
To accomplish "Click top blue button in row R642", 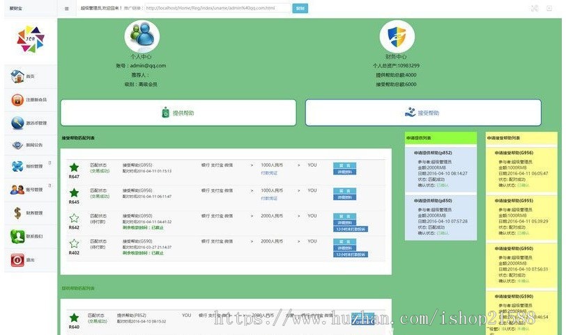I will click(x=344, y=216).
